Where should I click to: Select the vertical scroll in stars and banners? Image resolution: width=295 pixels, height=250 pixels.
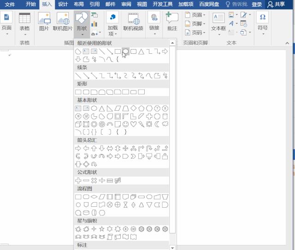coord(110,237)
